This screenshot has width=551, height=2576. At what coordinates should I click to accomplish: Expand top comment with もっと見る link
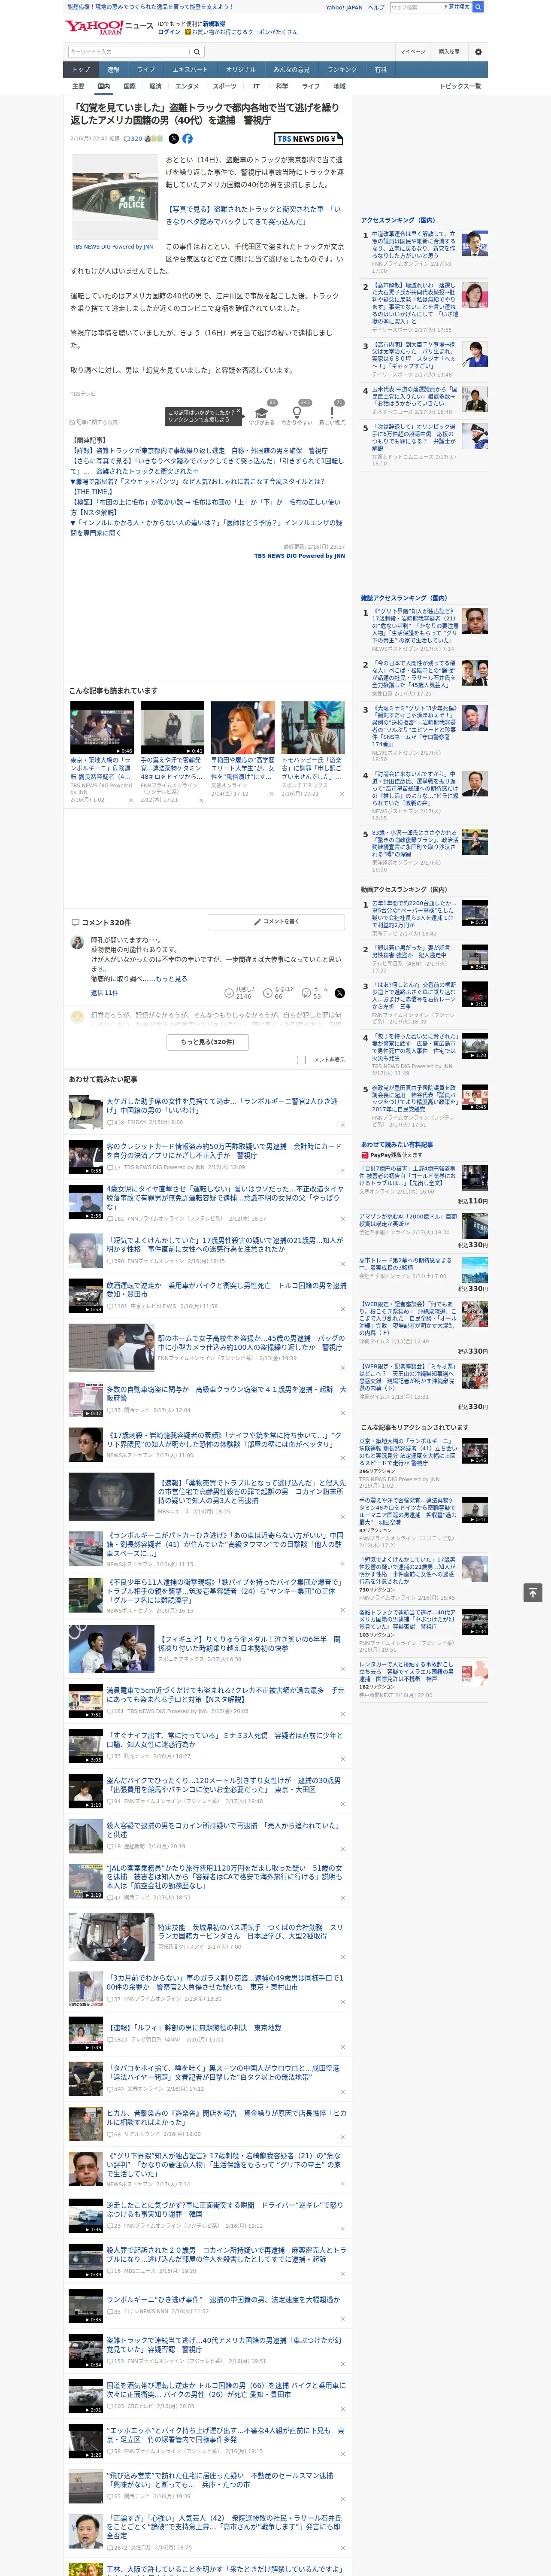(x=171, y=978)
